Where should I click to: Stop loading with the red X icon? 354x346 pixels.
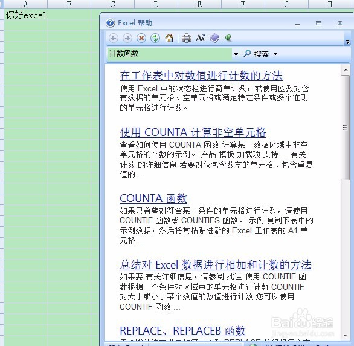click(141, 38)
